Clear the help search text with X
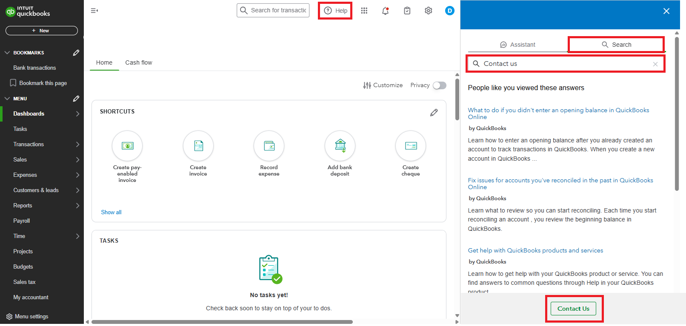Image resolution: width=686 pixels, height=326 pixels. 655,64
